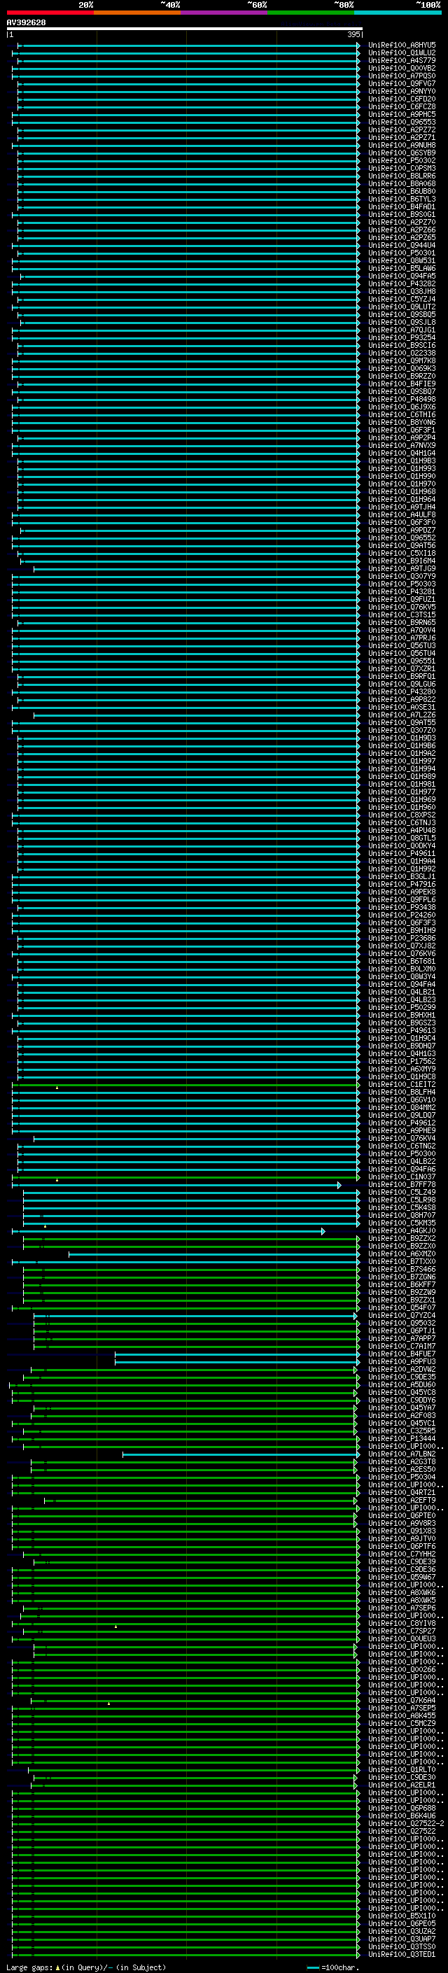Open hit UniRef100_A4S779

click(x=402, y=60)
